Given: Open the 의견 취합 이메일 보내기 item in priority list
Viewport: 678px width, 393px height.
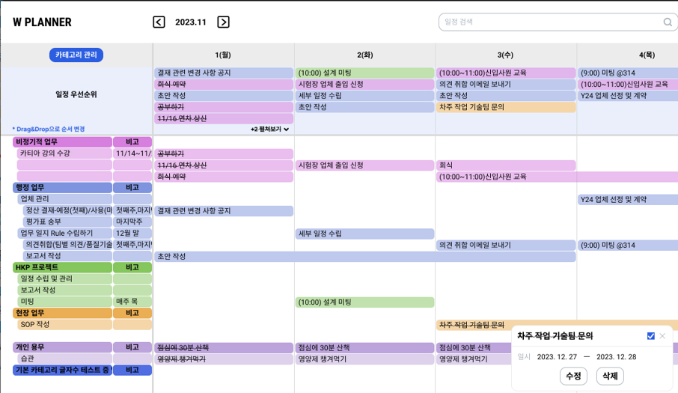Looking at the screenshot, I should pyautogui.click(x=506, y=85).
